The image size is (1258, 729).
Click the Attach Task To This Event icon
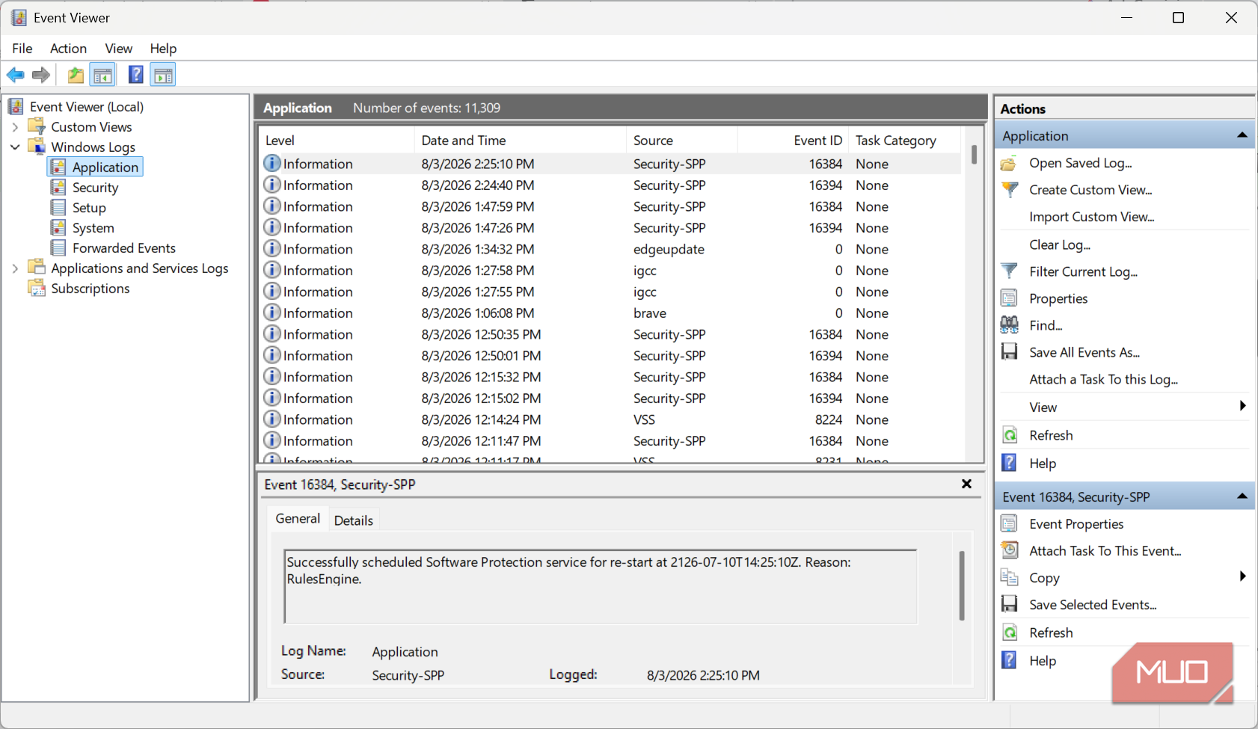[x=1009, y=551]
